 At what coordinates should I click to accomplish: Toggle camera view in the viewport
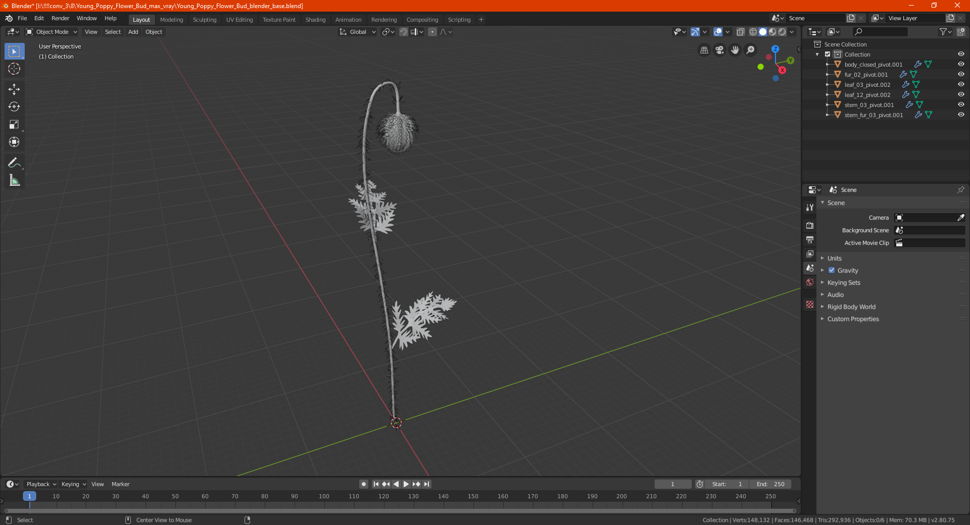pos(719,50)
